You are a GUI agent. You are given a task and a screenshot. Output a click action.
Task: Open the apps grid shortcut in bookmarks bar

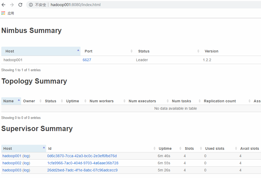tap(3, 13)
